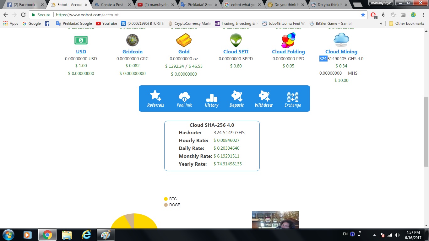Reload the page with refresh button
The height and width of the screenshot is (241, 429).
pyautogui.click(x=23, y=15)
